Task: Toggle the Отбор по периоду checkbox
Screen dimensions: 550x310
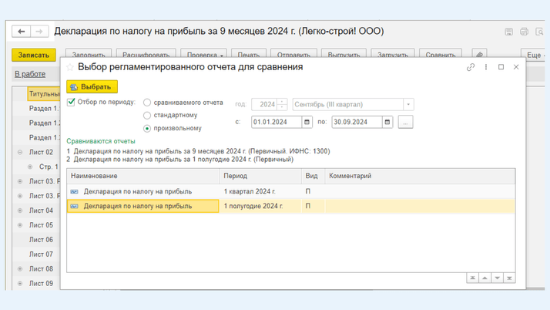Action: point(71,102)
